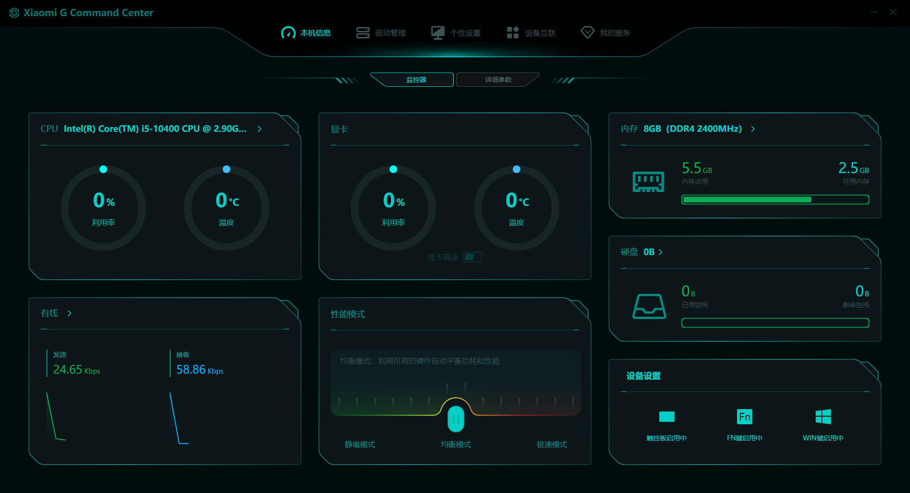Click the 性能模式 heading
Screen dimensions: 910x493
[348, 314]
